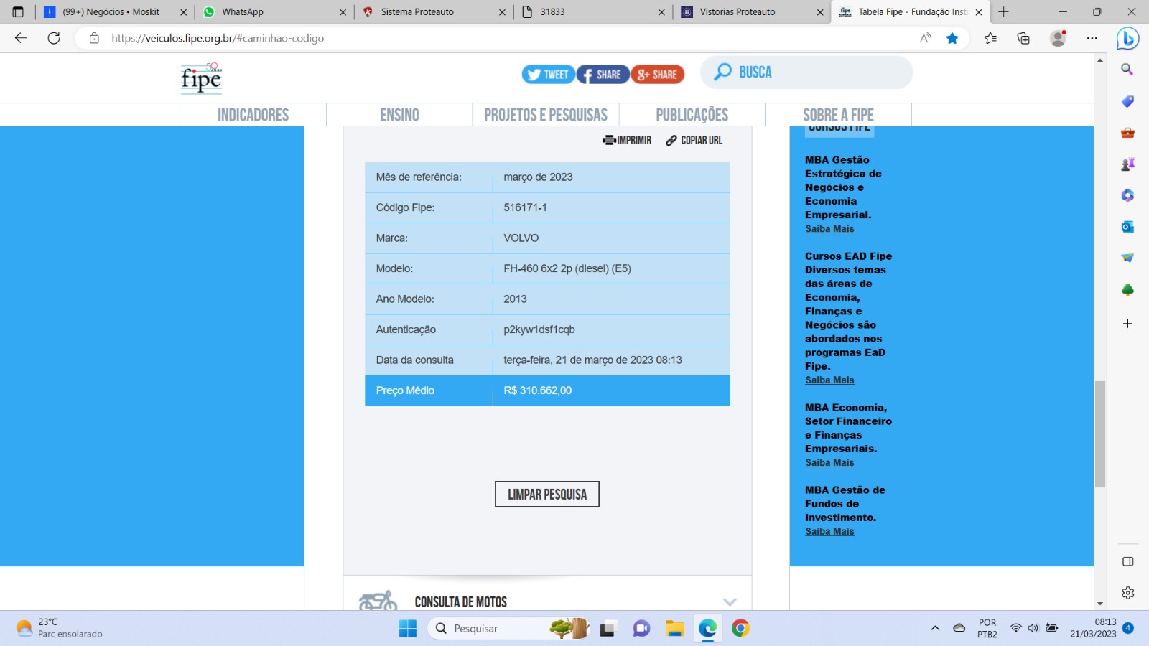
Task: Open the Bing sidebar button
Action: coord(1127,38)
